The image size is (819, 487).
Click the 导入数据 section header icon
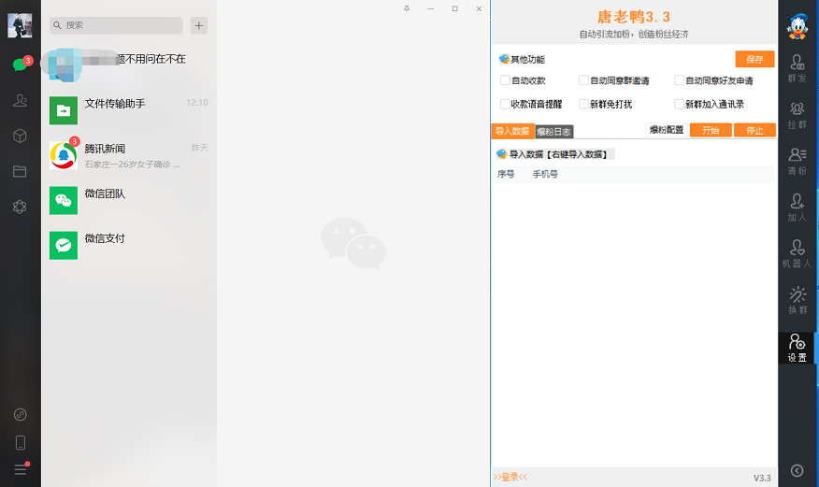[502, 153]
